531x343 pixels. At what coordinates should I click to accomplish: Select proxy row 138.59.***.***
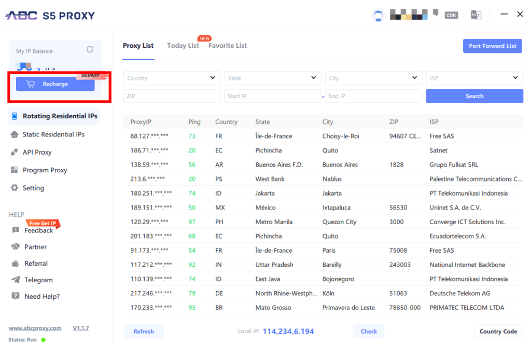tap(323, 164)
